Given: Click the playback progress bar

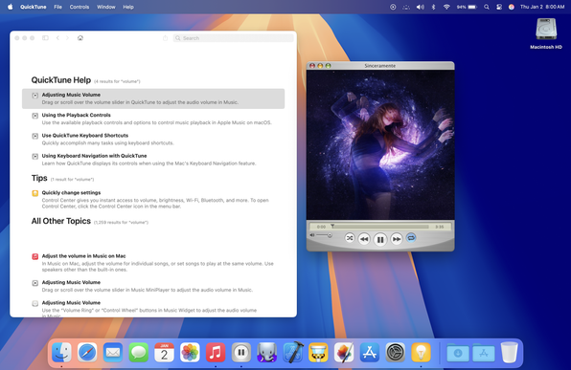Looking at the screenshot, I should 379,227.
